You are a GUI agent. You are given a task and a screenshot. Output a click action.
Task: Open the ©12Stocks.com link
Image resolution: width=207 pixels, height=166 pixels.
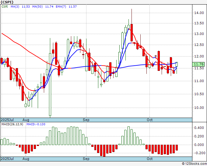coord(194,164)
